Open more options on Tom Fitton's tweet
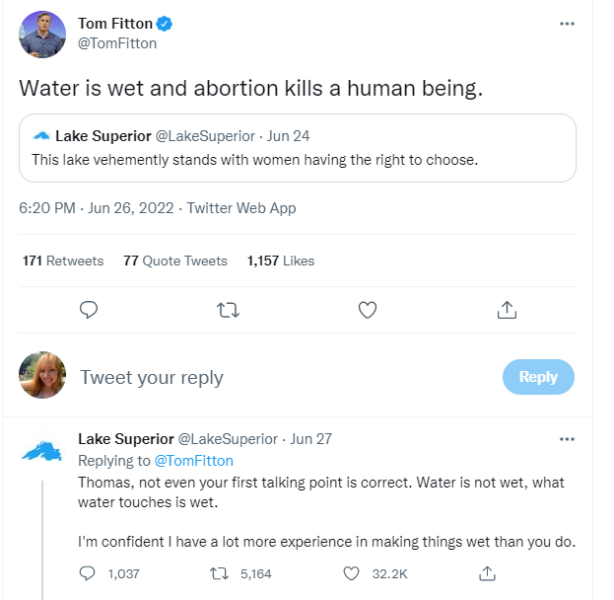 pos(567,24)
